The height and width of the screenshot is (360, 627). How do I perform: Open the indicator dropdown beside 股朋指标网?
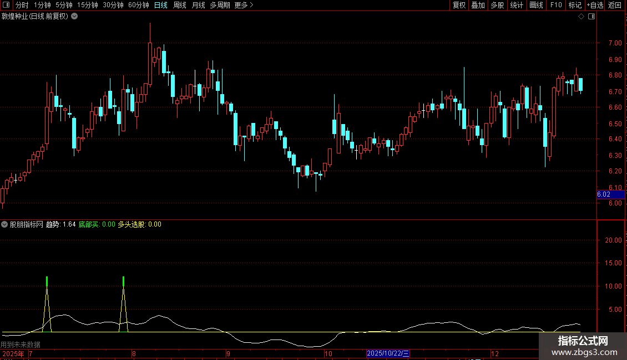pos(4,224)
